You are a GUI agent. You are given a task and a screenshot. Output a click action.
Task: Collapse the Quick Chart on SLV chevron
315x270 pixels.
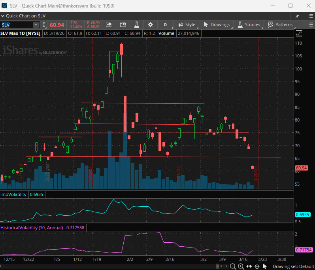point(3,16)
